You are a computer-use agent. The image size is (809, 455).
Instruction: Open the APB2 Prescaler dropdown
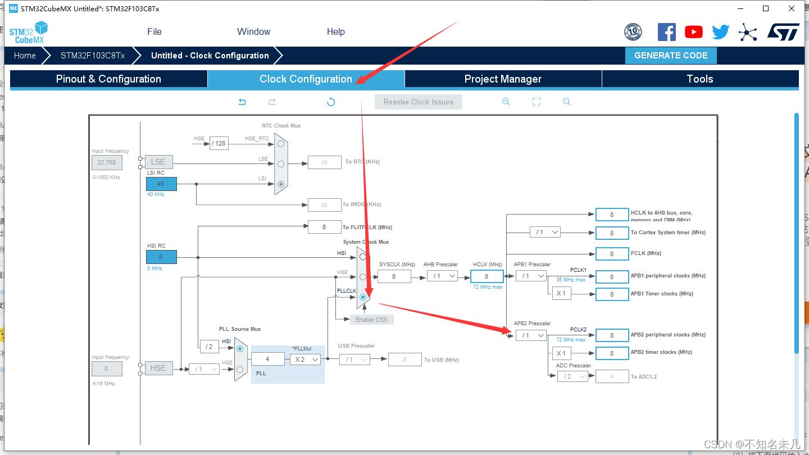531,335
